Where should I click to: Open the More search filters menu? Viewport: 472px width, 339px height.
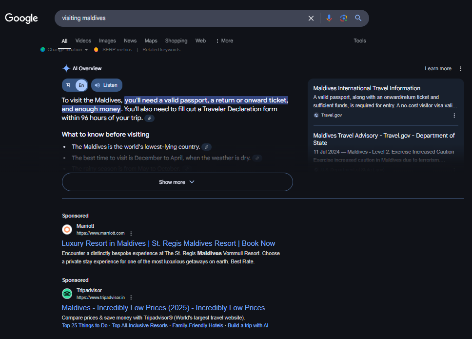pos(225,40)
